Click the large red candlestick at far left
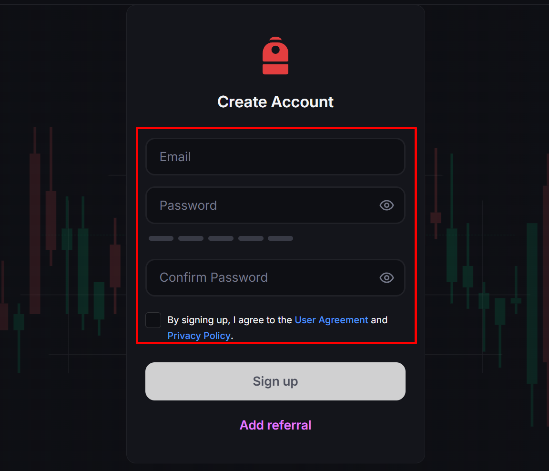This screenshot has width=549, height=471. 35,234
